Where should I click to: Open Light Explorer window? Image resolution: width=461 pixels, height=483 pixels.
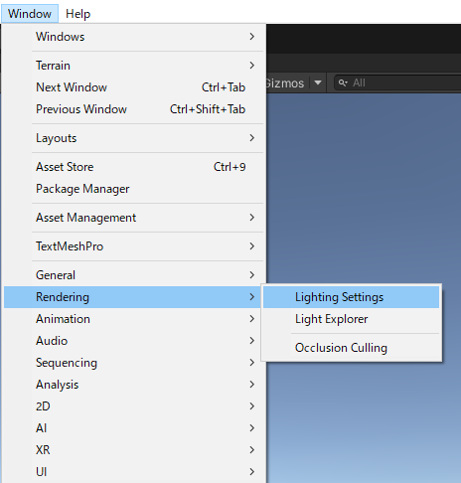coord(352,319)
